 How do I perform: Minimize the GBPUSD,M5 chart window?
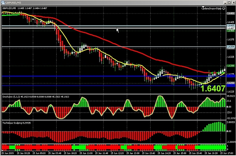click(x=225, y=3)
